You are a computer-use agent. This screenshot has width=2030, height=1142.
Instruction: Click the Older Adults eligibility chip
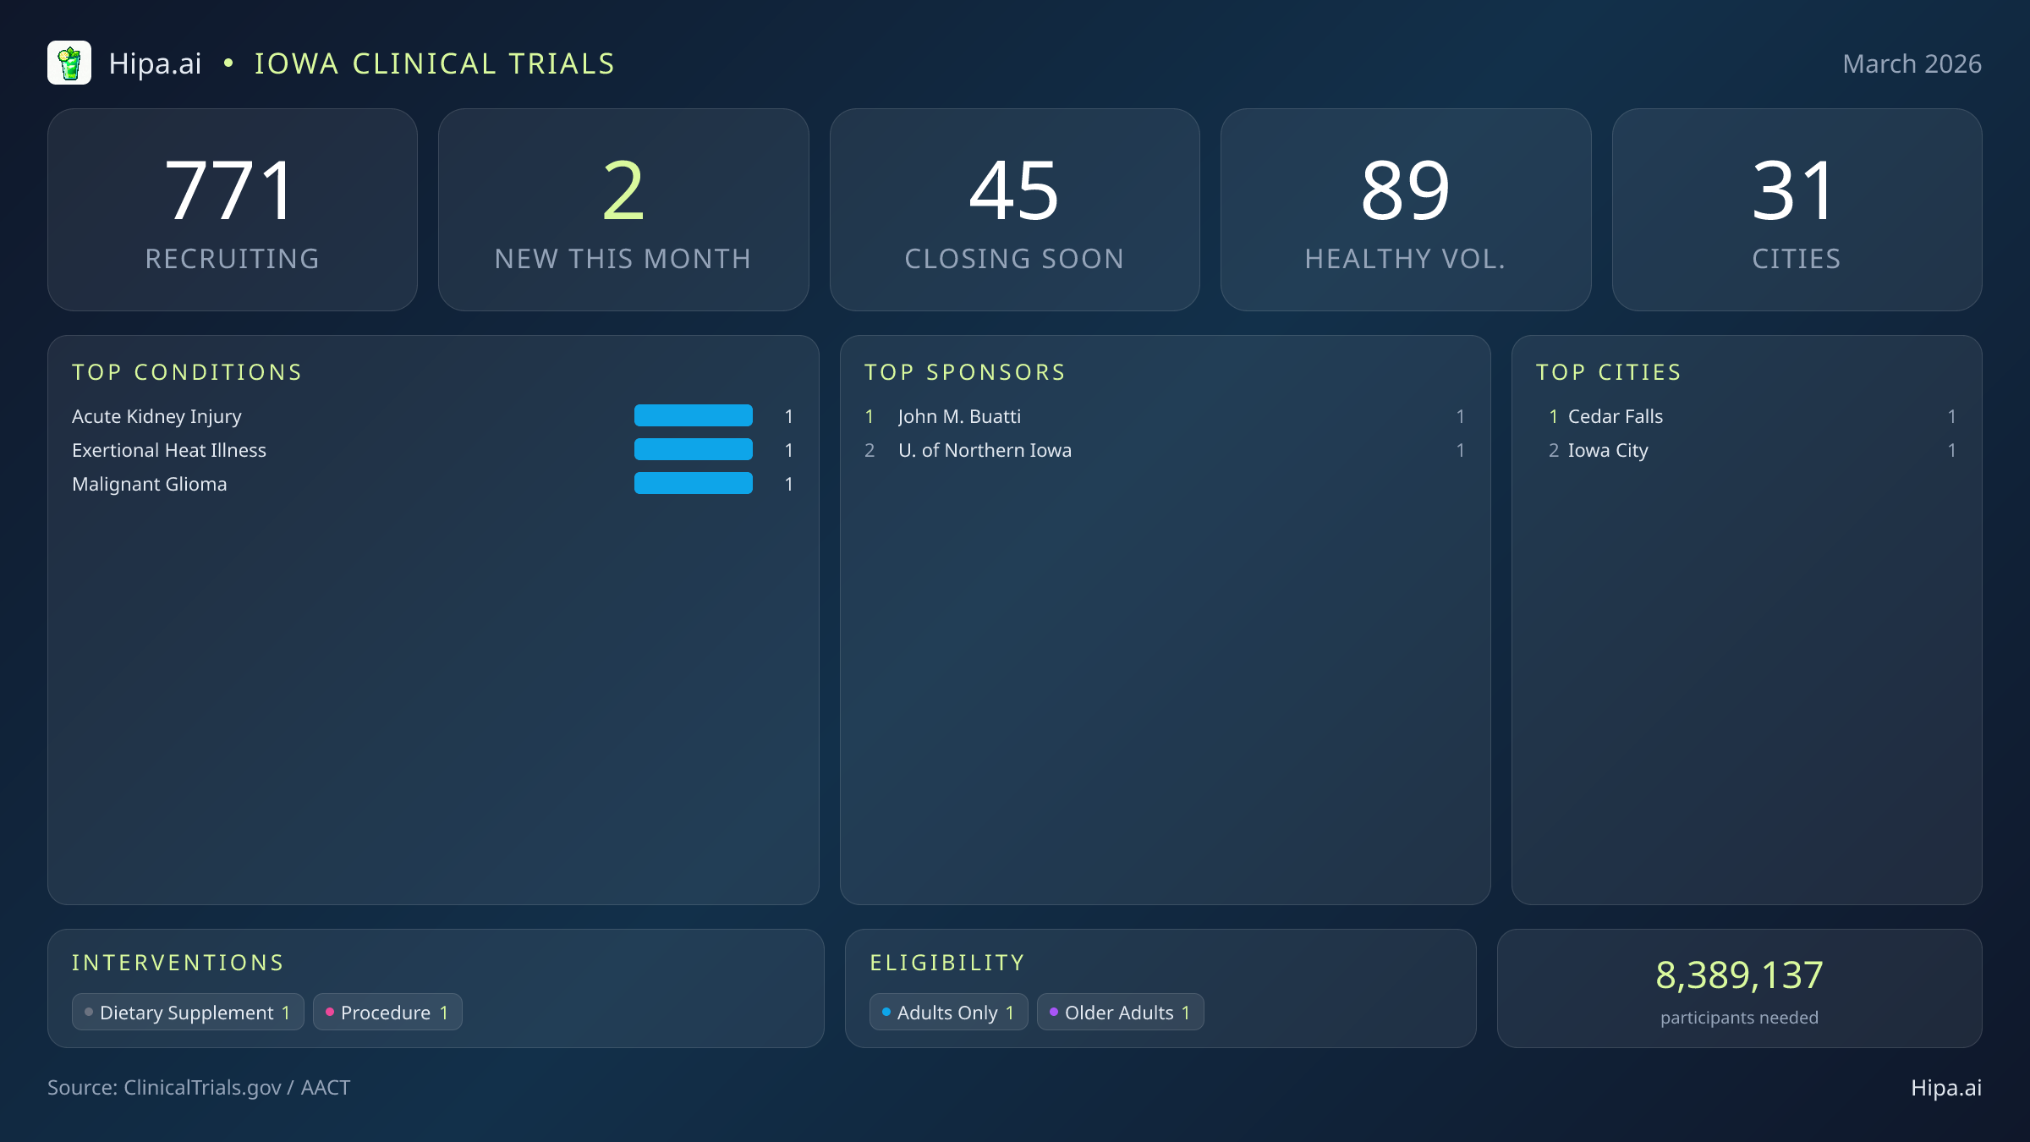[1120, 1012]
